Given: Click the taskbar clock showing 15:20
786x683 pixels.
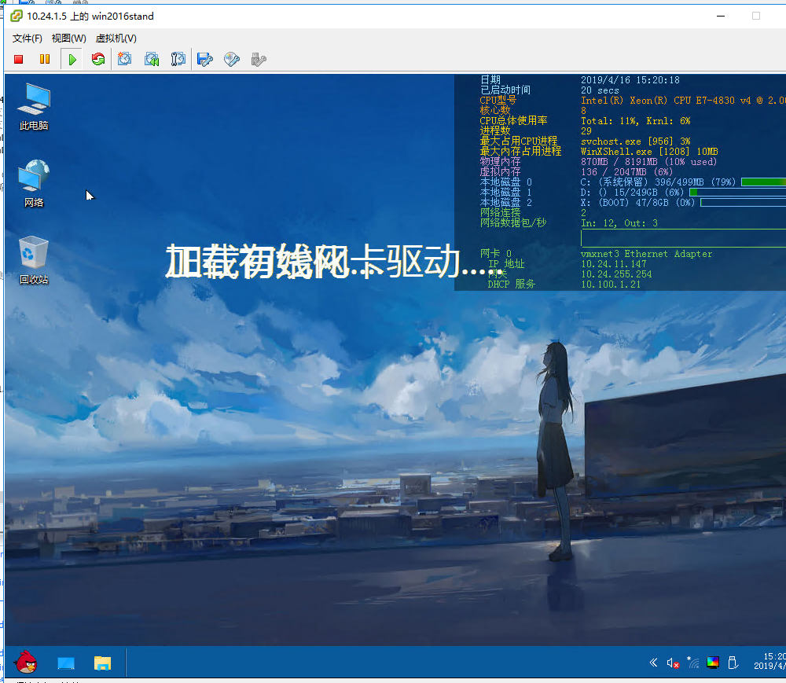Looking at the screenshot, I should tap(770, 661).
